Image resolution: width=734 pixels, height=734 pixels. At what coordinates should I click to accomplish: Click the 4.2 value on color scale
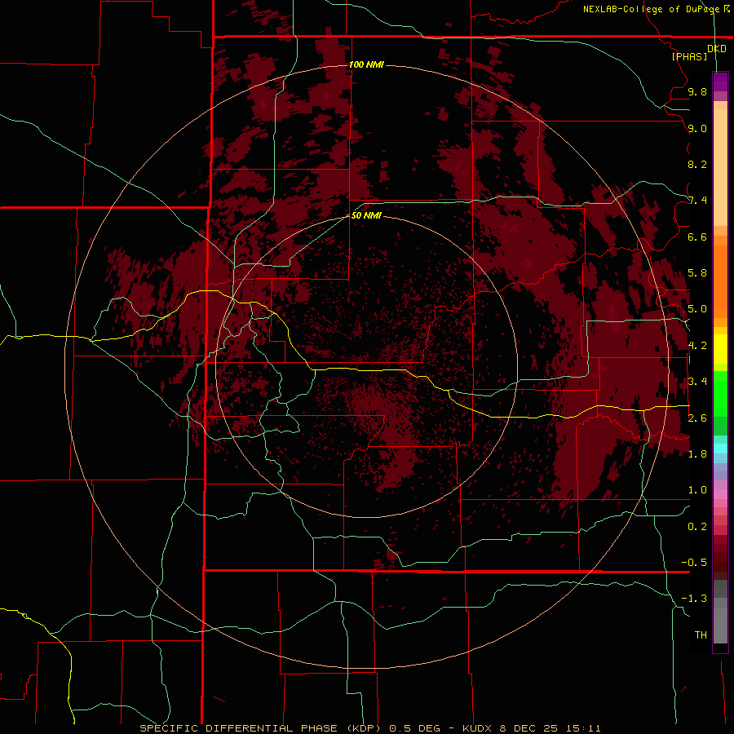click(697, 346)
